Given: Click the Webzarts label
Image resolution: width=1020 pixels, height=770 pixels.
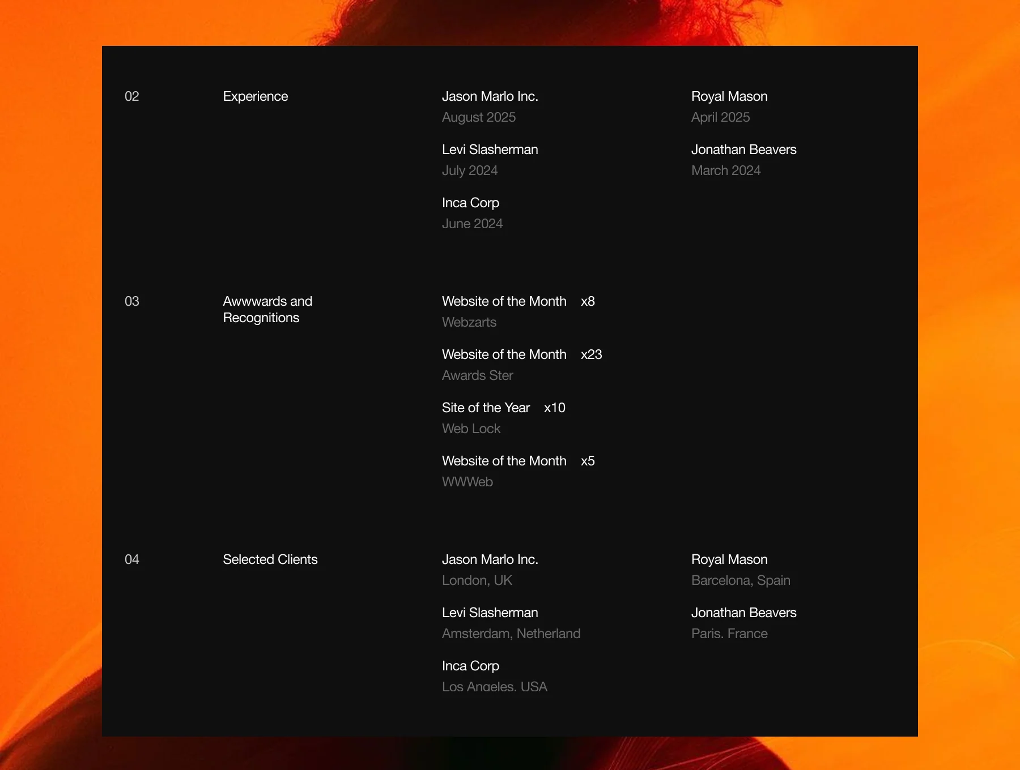Looking at the screenshot, I should click(469, 322).
